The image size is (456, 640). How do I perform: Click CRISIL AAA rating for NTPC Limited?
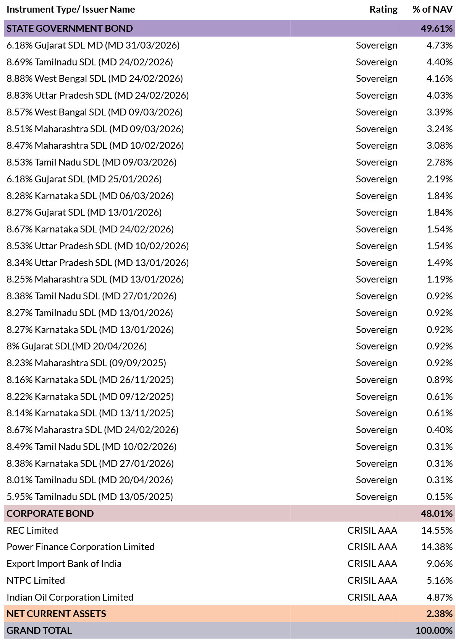(372, 580)
